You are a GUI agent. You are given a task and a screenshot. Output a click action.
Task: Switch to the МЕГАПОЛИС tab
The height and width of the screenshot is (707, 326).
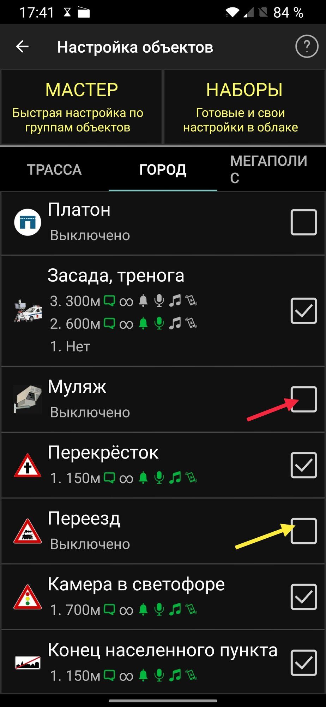click(x=271, y=170)
